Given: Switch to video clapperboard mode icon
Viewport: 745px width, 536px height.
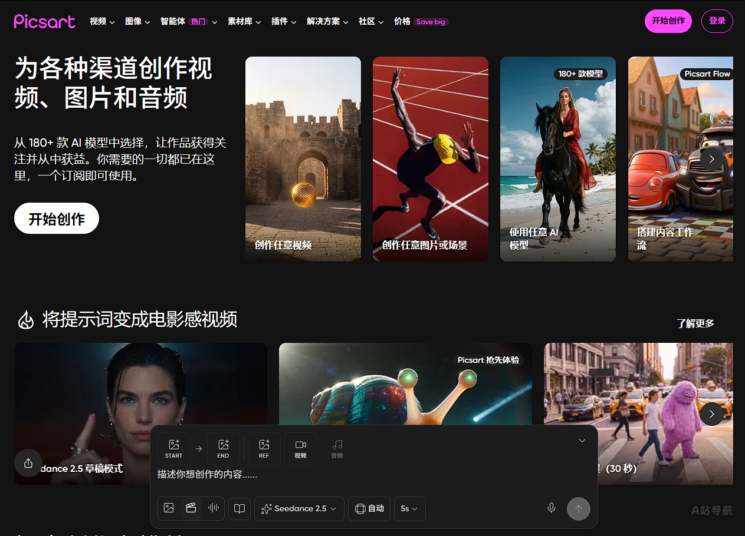Looking at the screenshot, I should coord(191,508).
